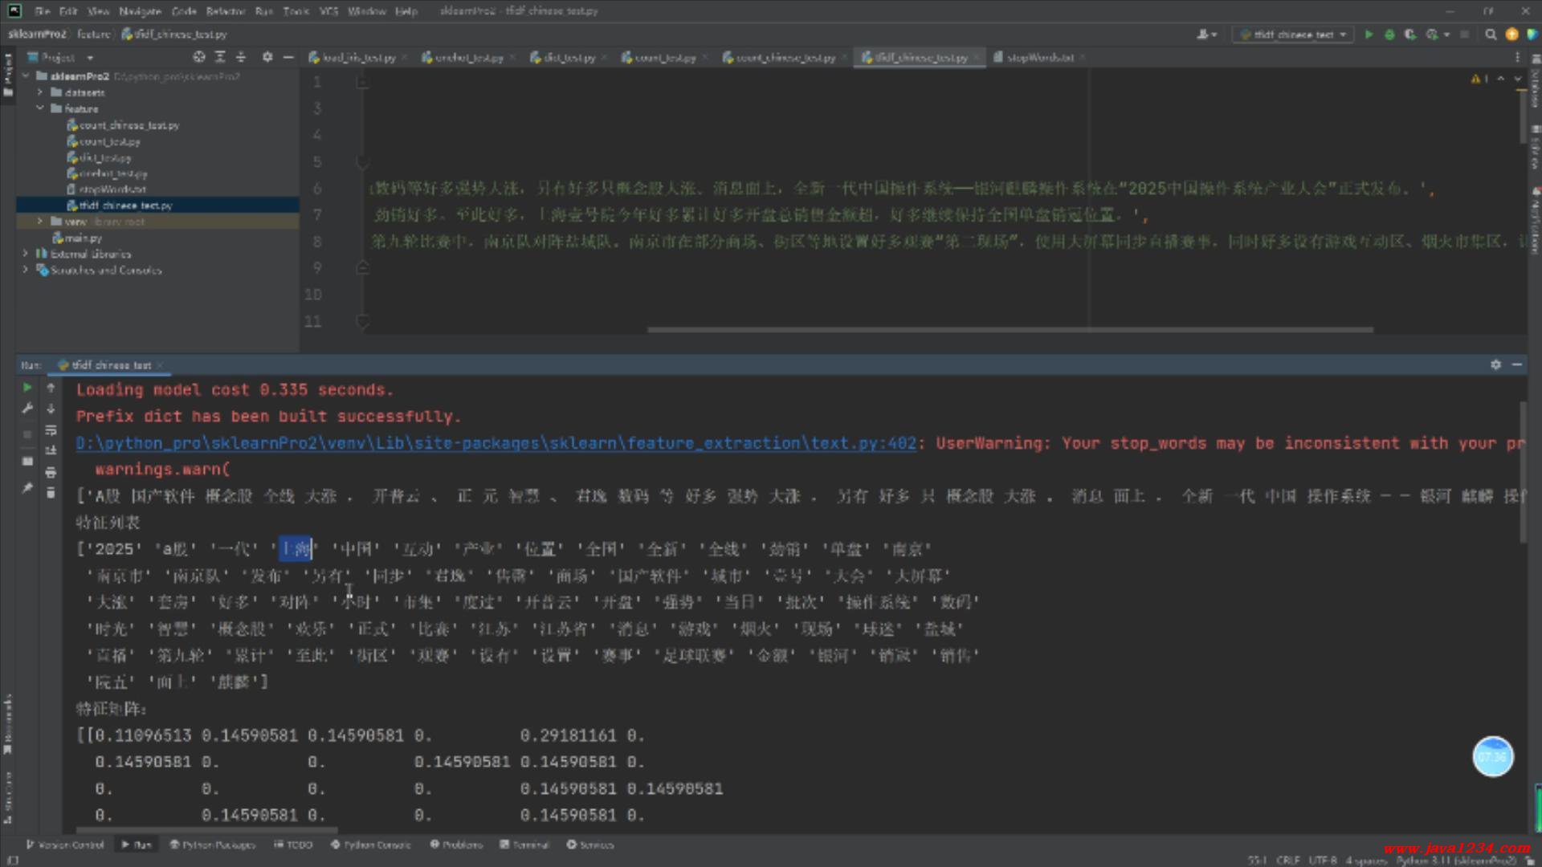Image resolution: width=1542 pixels, height=867 pixels.
Task: Toggle scroll to end in Run console
Action: (51, 451)
